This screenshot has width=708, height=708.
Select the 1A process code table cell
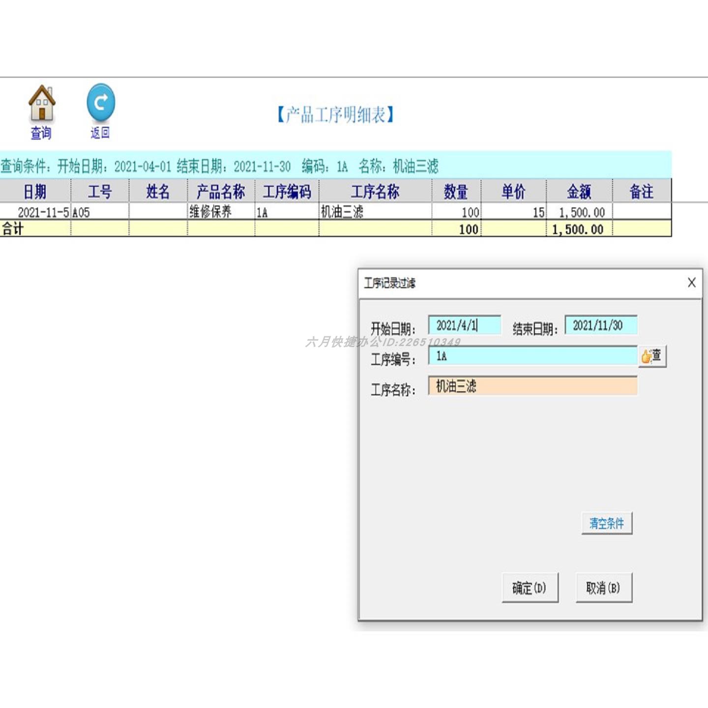coord(287,212)
